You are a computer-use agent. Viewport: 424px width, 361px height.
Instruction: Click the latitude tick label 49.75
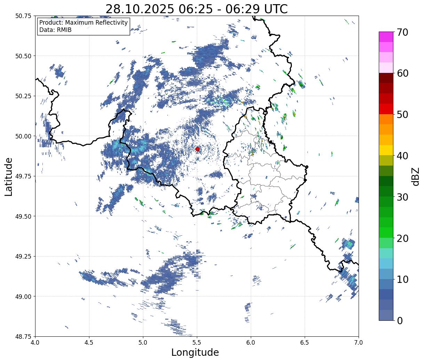click(23, 176)
